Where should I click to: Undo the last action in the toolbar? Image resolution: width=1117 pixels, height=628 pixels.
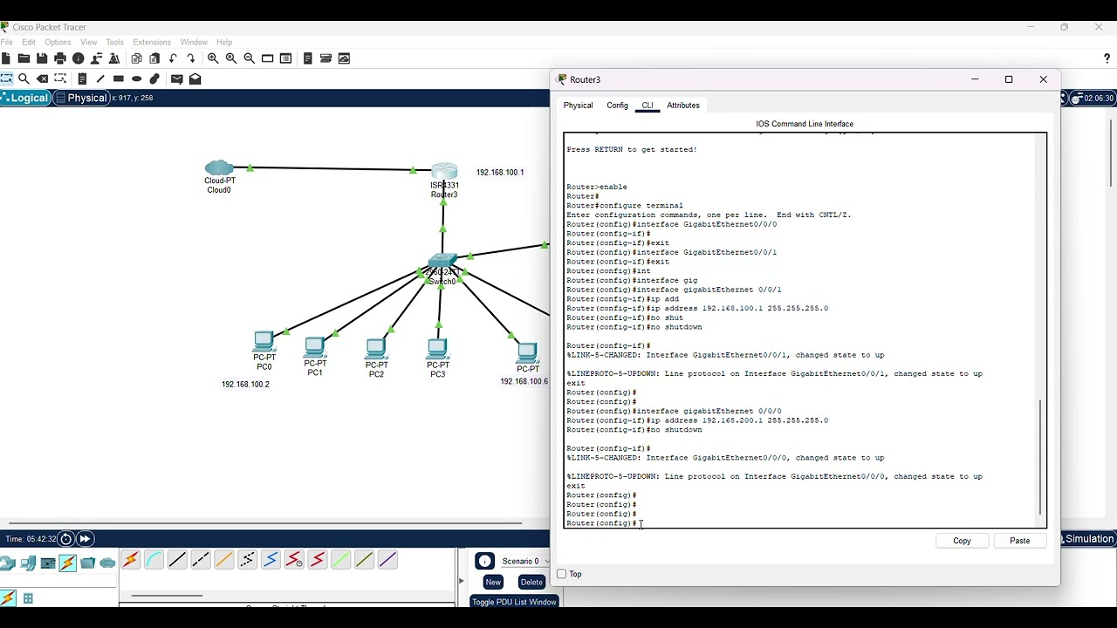(x=173, y=58)
